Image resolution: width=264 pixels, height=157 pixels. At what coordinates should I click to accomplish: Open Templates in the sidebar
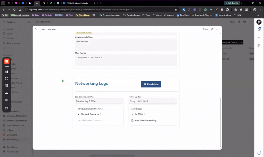pyautogui.click(x=12, y=147)
